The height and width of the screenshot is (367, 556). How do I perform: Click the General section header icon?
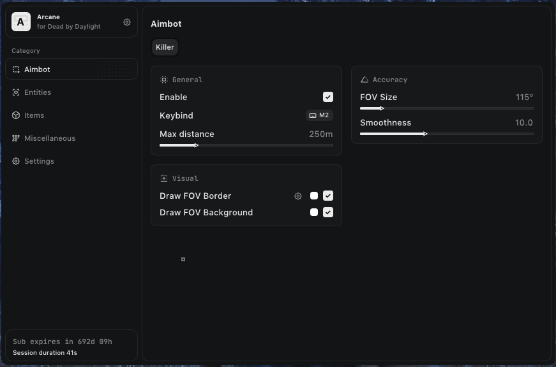coord(164,80)
